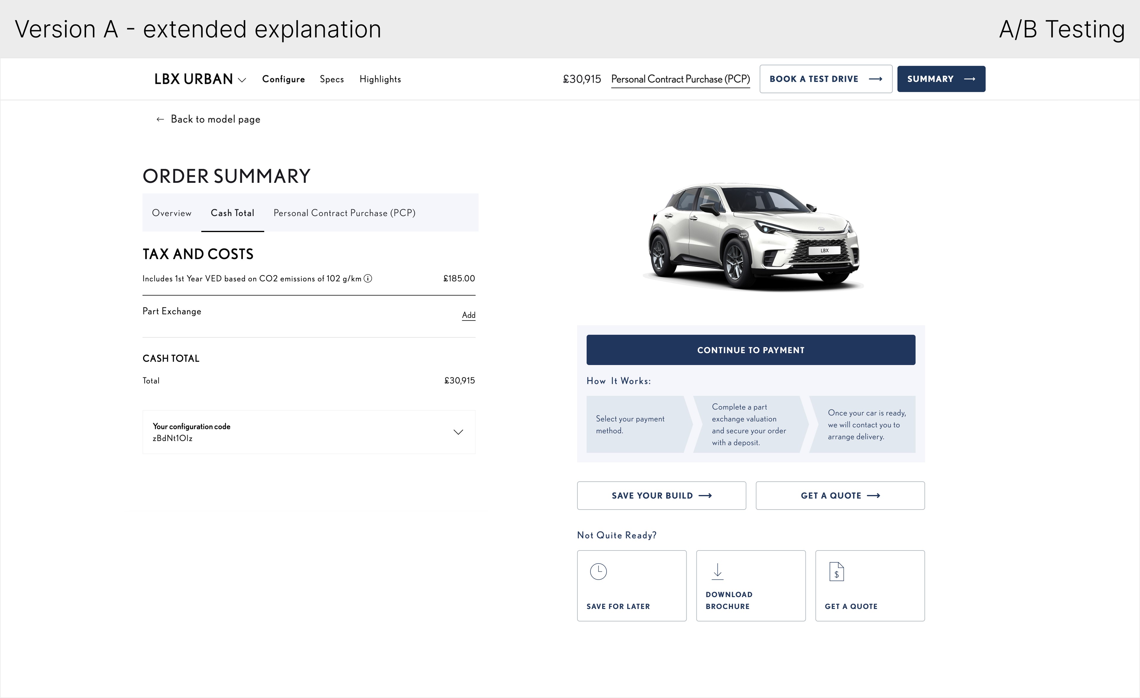Click the VED info icon next to emissions text
1140x698 pixels.
(x=368, y=278)
